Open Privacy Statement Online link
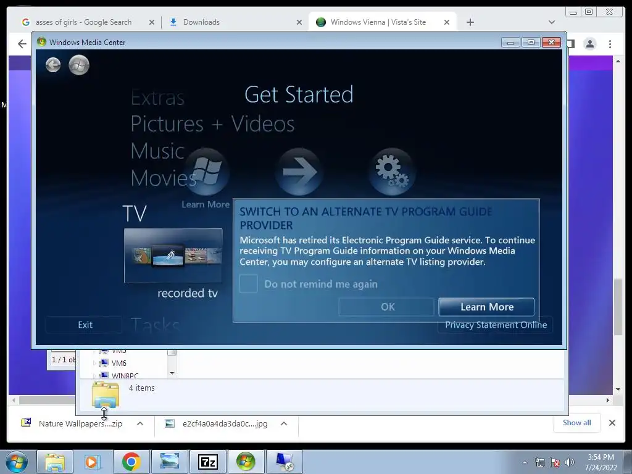This screenshot has height=474, width=632. coord(496,325)
